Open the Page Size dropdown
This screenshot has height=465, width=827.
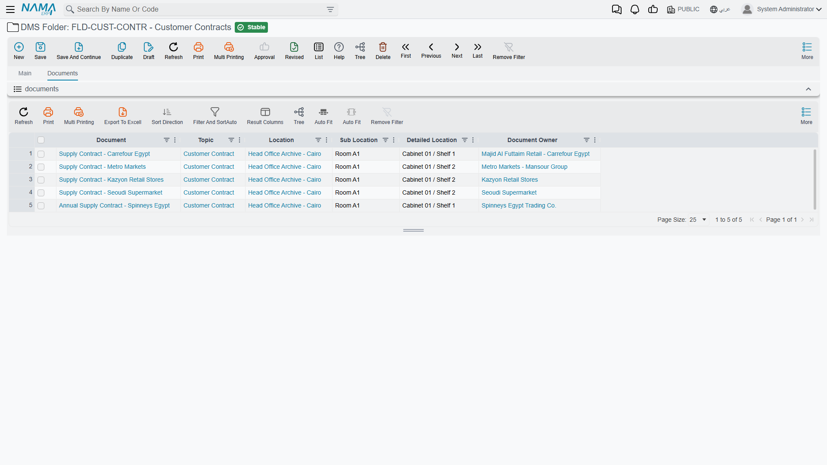tap(698, 220)
